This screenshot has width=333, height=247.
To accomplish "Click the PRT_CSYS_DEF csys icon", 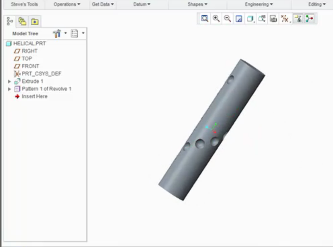I will [x=17, y=74].
